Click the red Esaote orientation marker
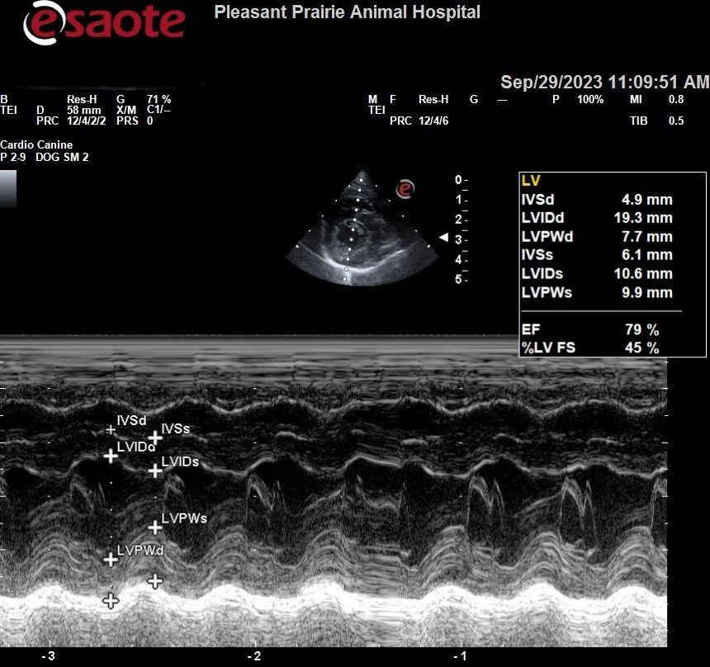Image resolution: width=710 pixels, height=667 pixels. (x=405, y=189)
